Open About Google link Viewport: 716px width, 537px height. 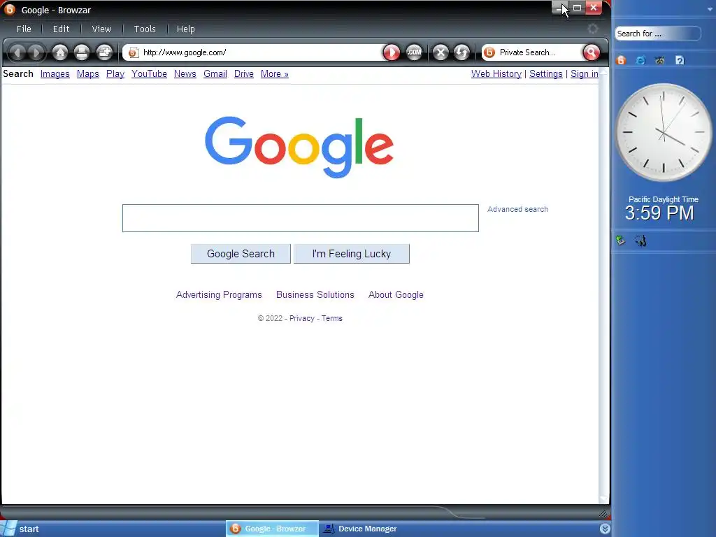pos(396,295)
